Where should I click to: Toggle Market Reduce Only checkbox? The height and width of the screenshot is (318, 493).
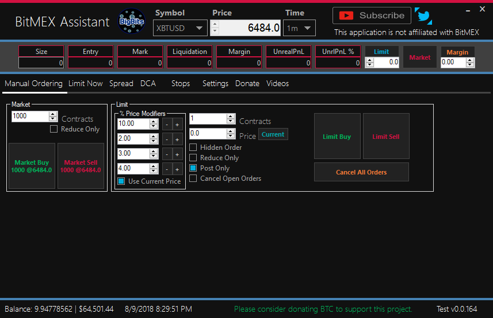tap(53, 129)
